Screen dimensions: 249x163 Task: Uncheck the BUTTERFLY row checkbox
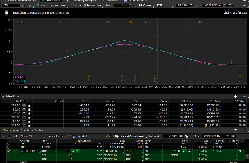pos(9,151)
